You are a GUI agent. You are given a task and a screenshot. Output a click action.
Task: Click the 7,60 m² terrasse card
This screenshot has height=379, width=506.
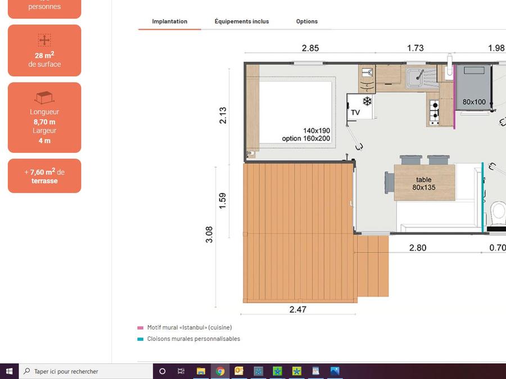[44, 176]
